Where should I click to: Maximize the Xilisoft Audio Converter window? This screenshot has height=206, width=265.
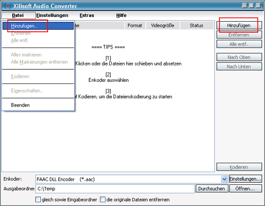pos(251,5)
